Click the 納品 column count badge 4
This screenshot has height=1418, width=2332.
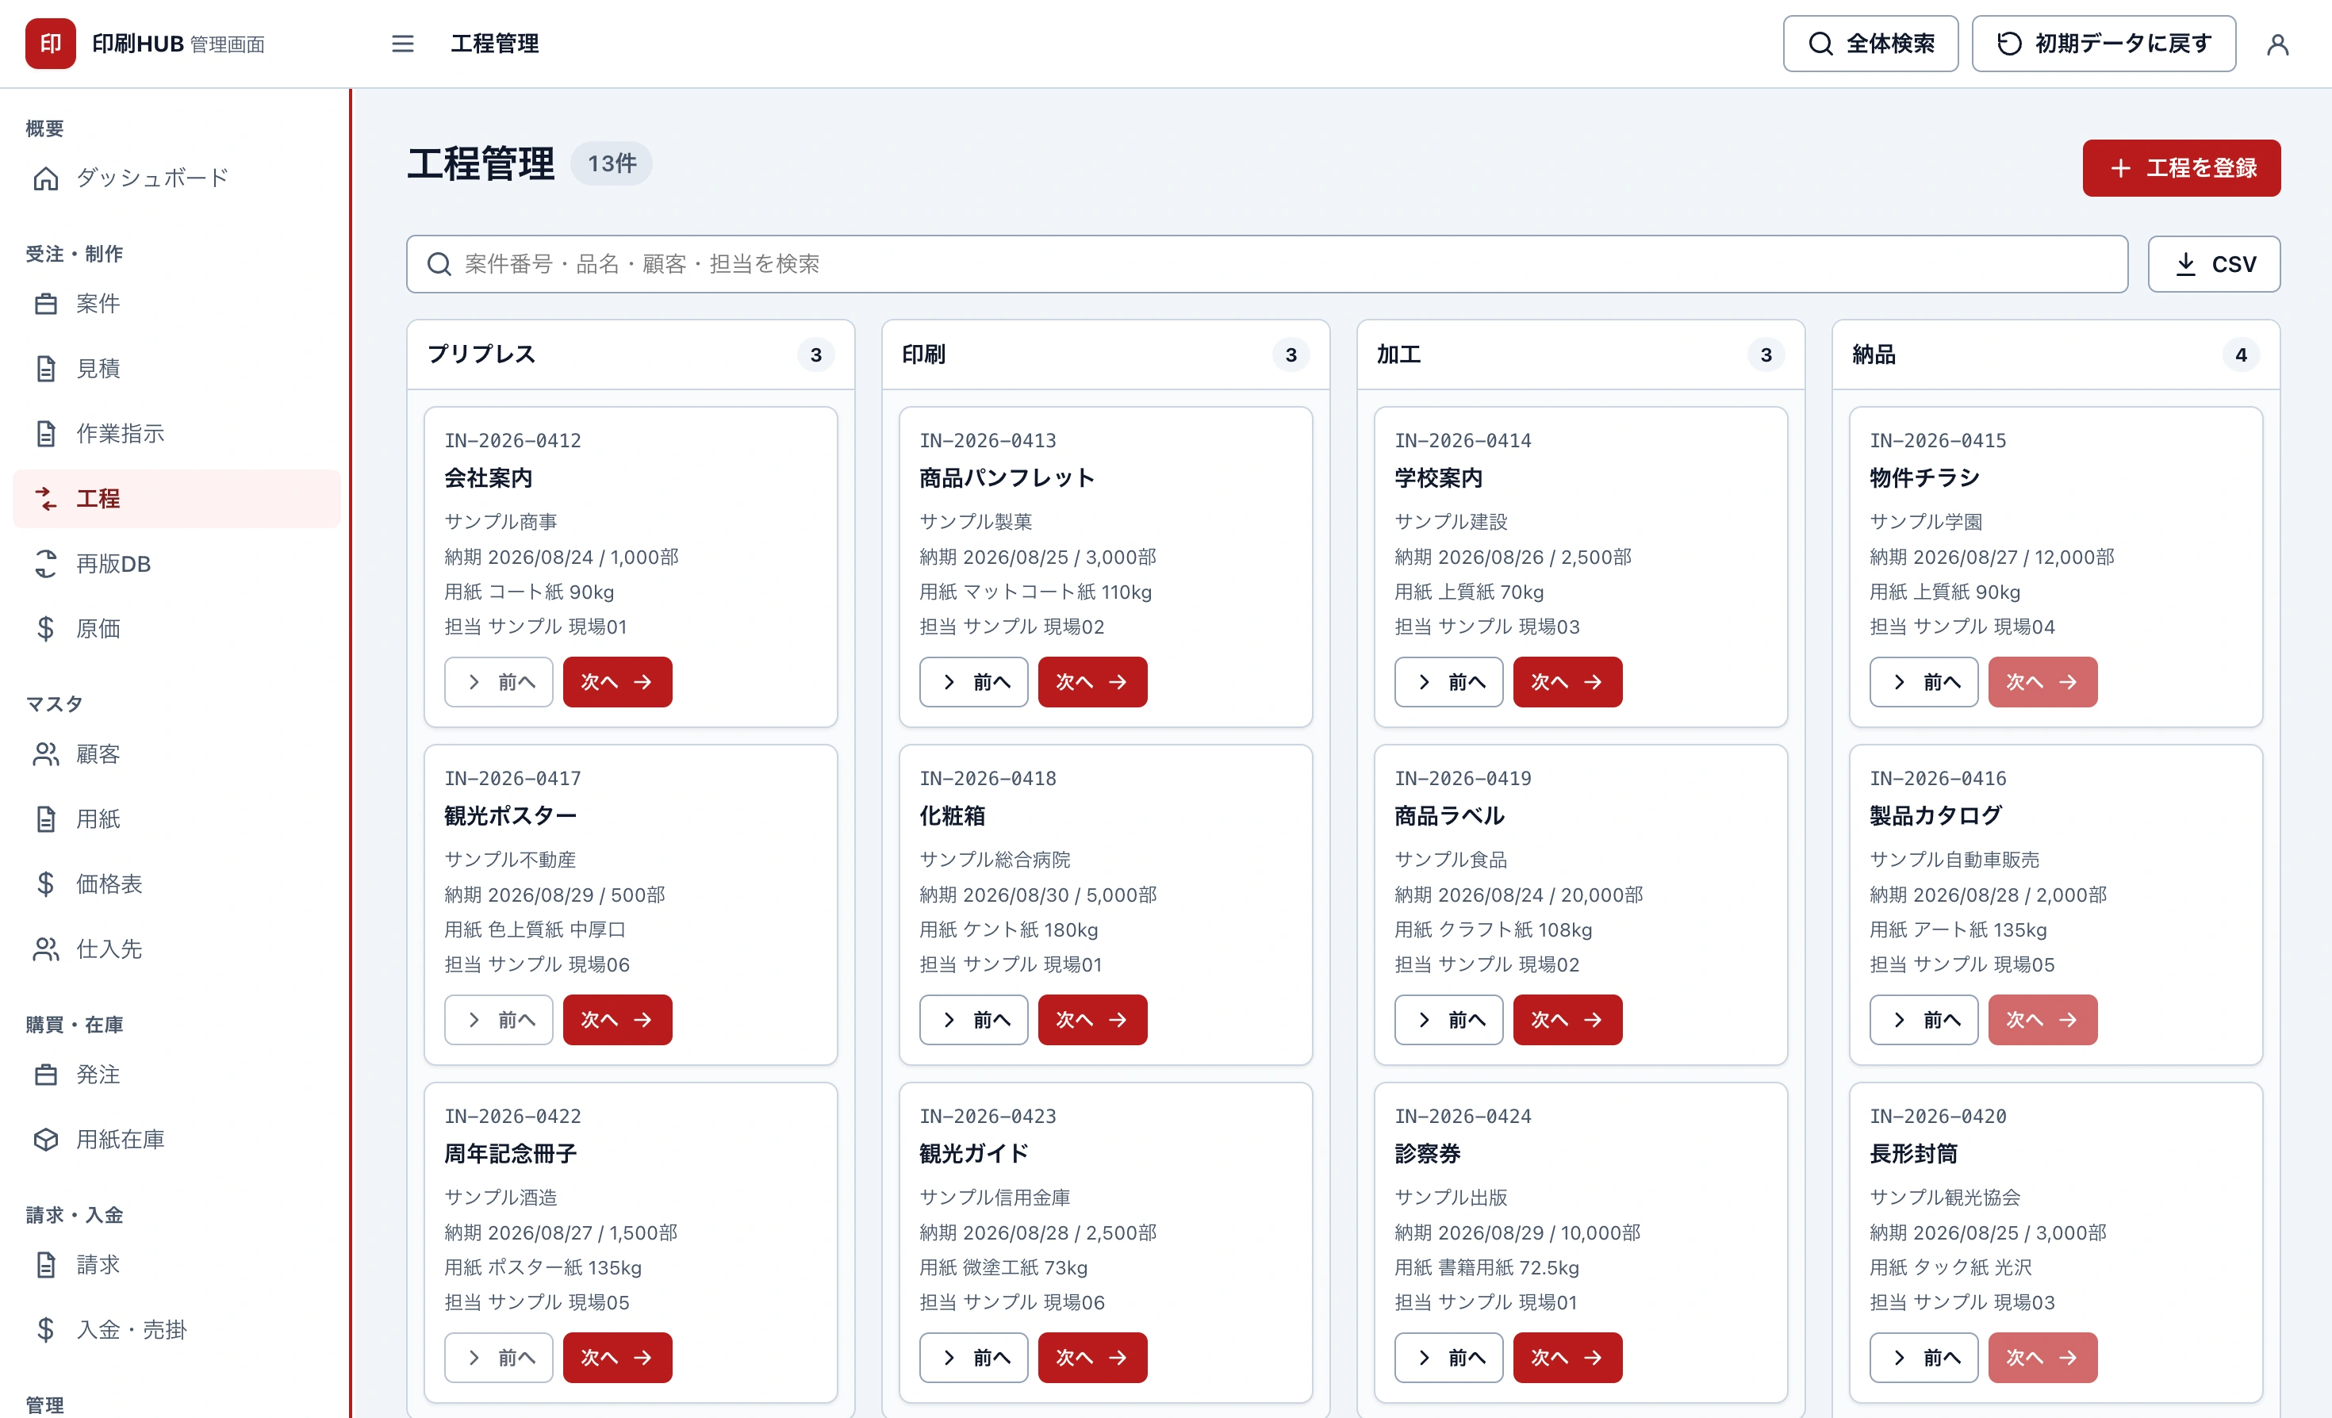pos(2240,354)
